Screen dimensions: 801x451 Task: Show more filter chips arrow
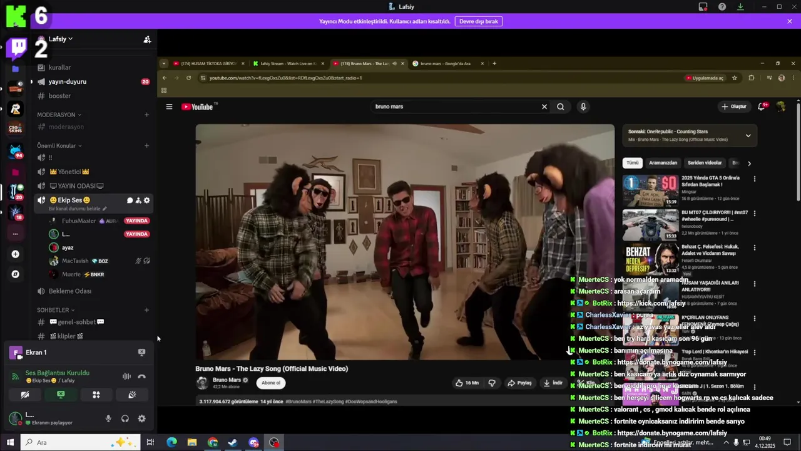coord(749,163)
